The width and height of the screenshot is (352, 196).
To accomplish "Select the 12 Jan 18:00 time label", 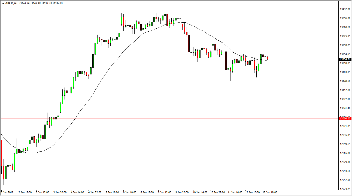I will pyautogui.click(x=270, y=192).
